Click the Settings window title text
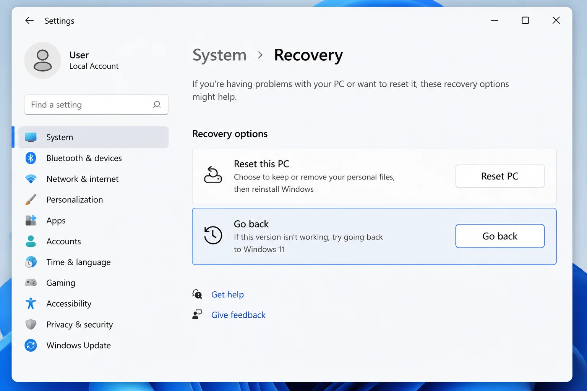Screen dimensions: 587x391 click(59, 21)
